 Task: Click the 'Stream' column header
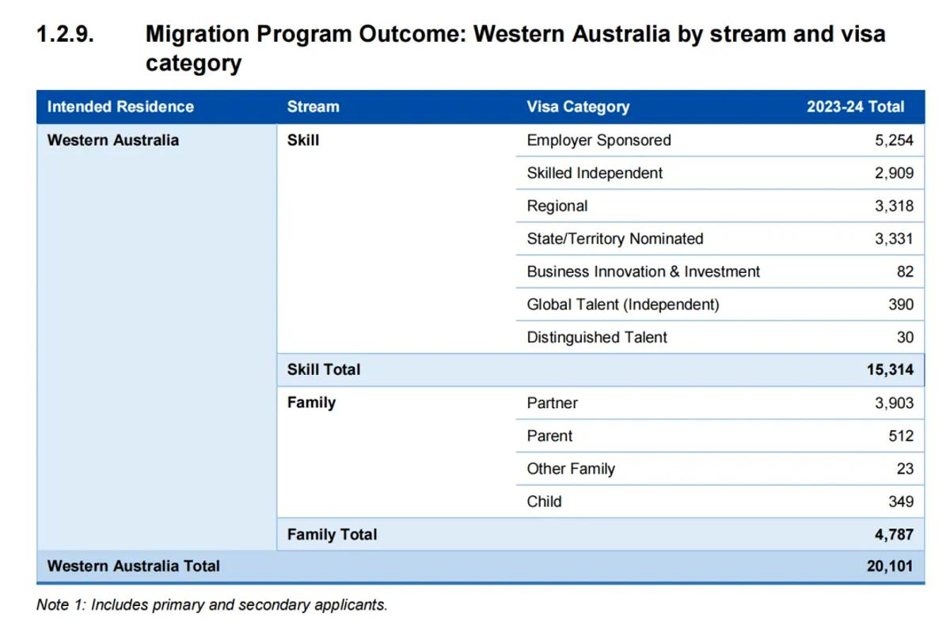click(313, 107)
